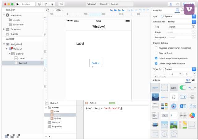Click the Image field in Inspector
The height and width of the screenshot is (140, 198).
tap(179, 32)
